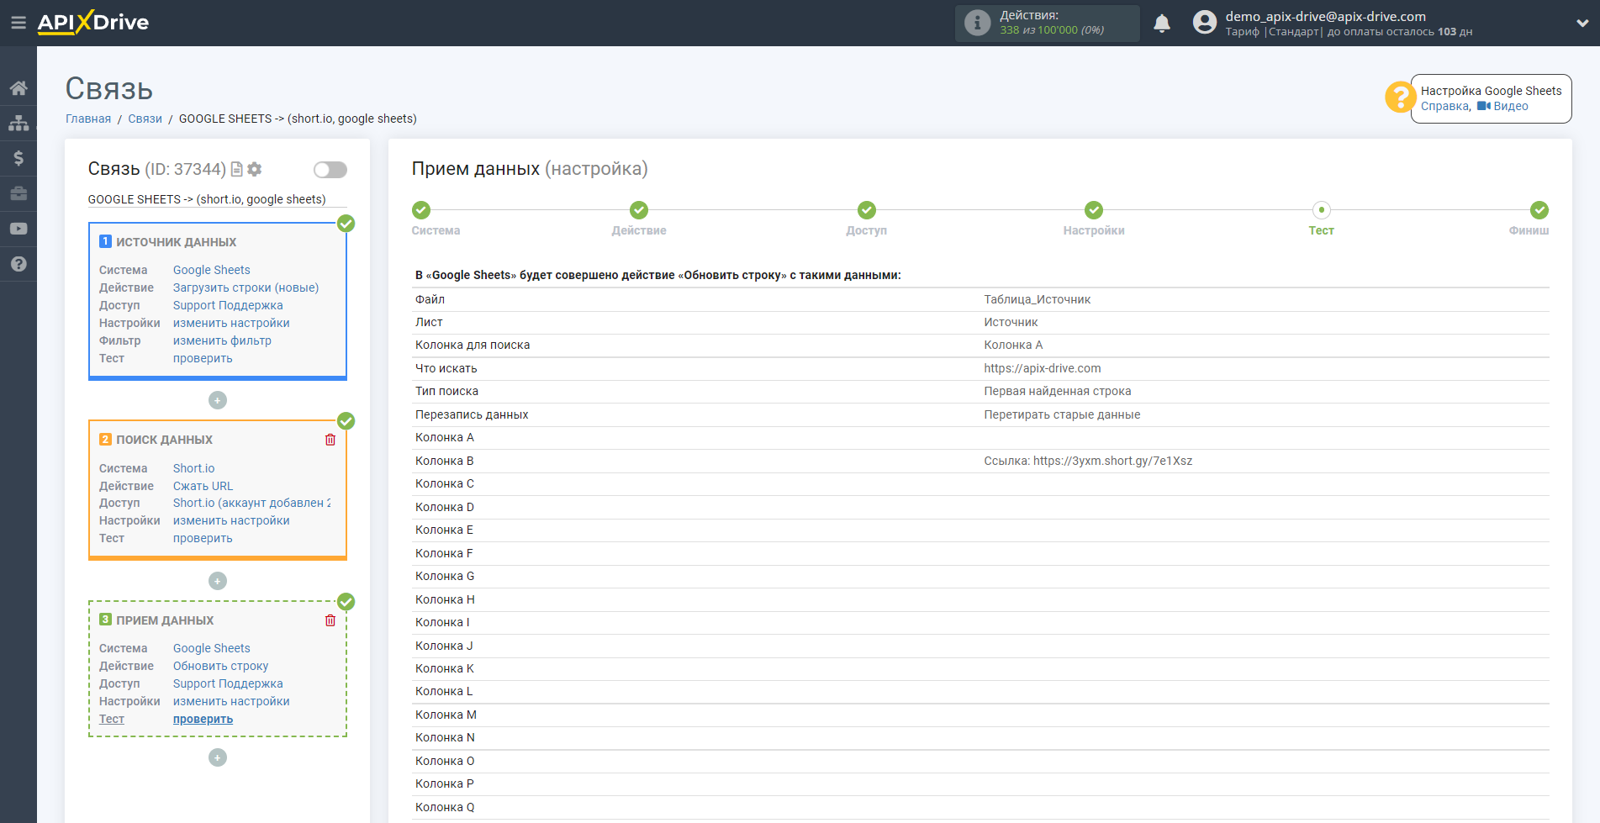Open Short.io system link
The width and height of the screenshot is (1600, 823).
click(x=193, y=468)
